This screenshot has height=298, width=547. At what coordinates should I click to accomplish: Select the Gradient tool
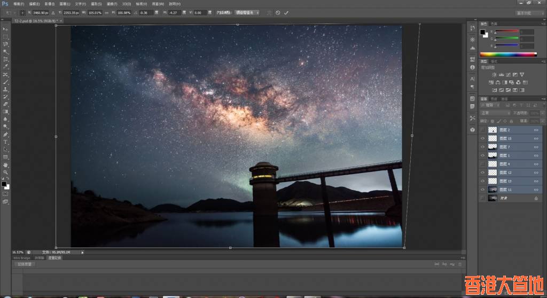(5, 112)
